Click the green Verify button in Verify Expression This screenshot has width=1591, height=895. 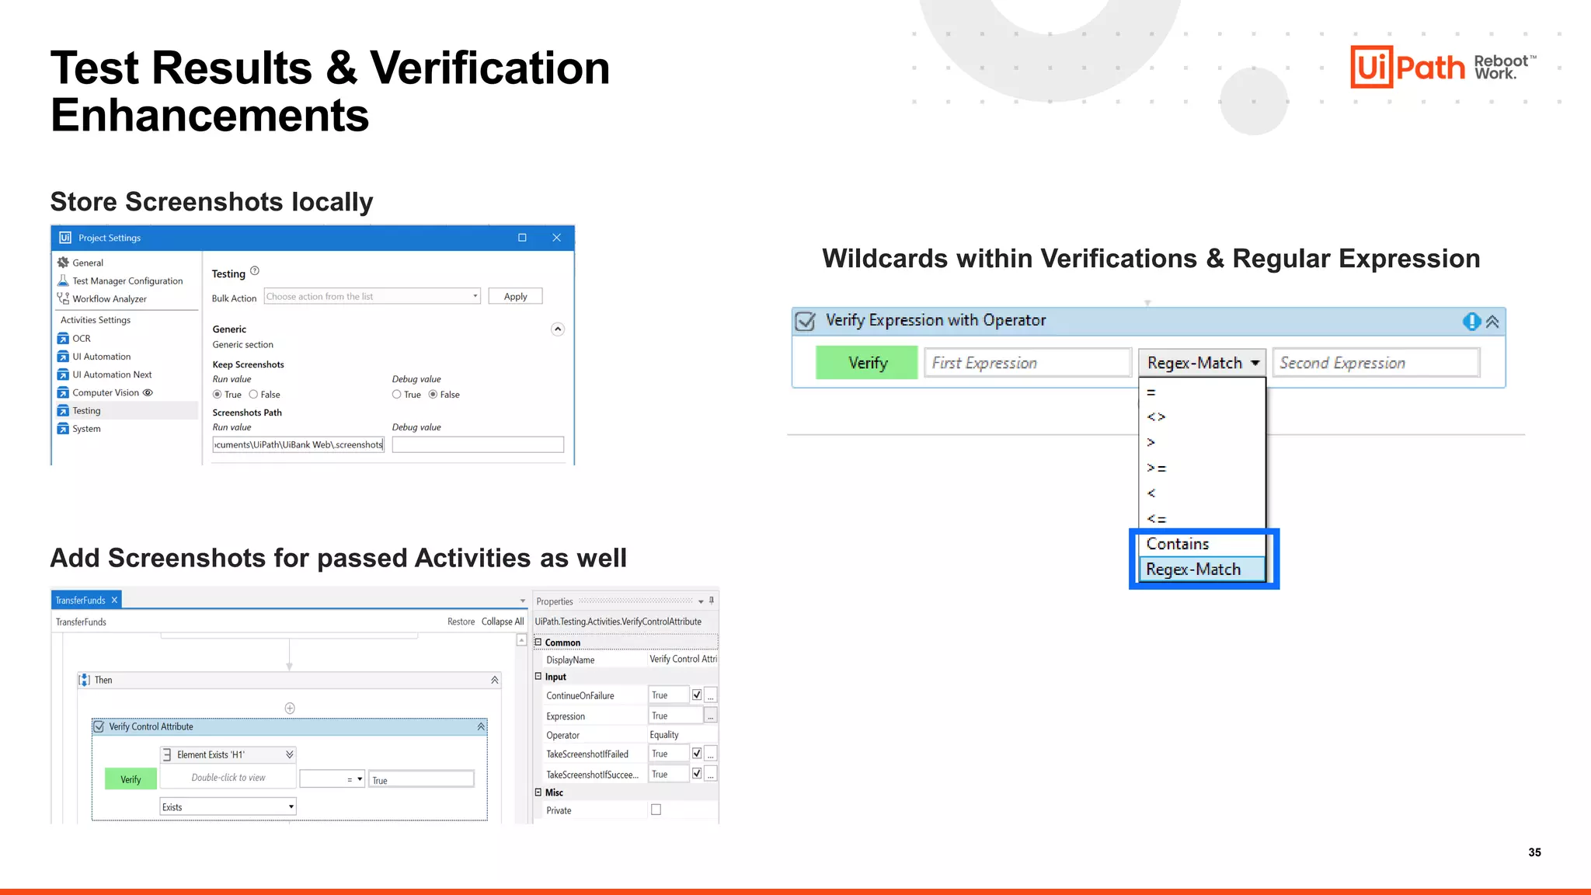click(867, 363)
